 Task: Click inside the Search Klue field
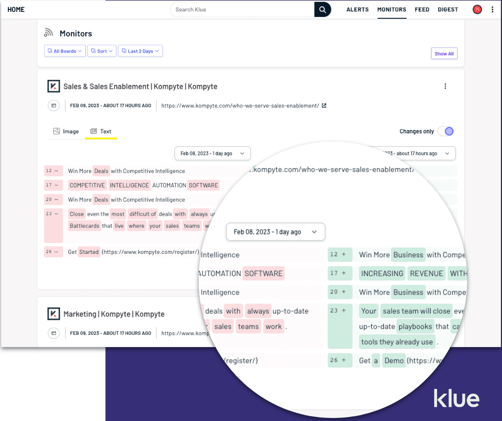click(x=238, y=9)
